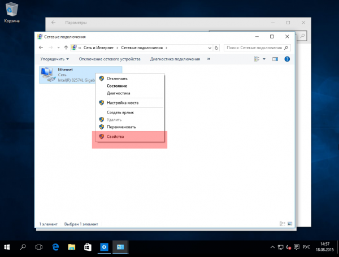
Task: Open the view options dropdown arrow
Action: 264,59
